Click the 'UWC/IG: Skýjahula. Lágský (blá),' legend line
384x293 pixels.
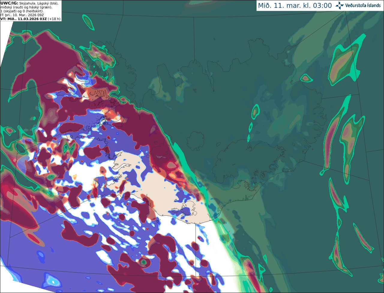(x=29, y=3)
